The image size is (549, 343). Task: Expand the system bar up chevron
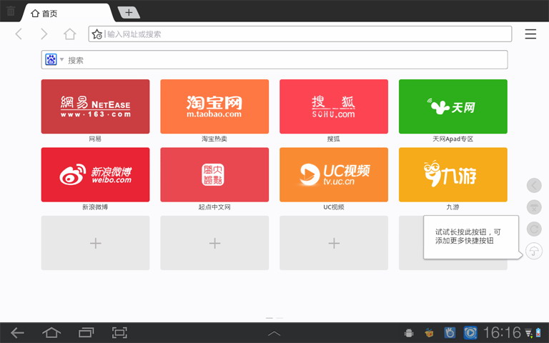tap(274, 333)
